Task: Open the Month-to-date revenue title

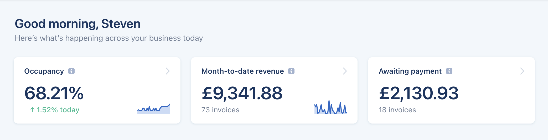Action: coord(242,71)
